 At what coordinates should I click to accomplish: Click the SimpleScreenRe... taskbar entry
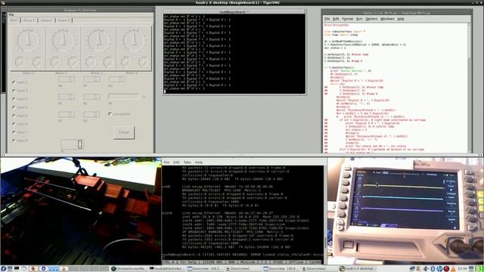128,269
